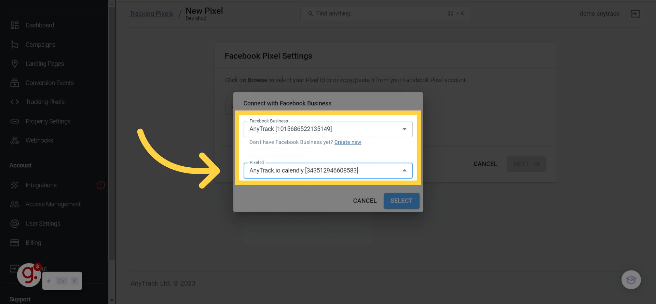Open Landing Pages section

coord(44,64)
